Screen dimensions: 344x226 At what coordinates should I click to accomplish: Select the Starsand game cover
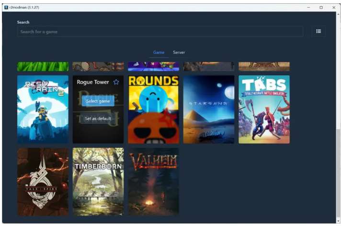coord(208,109)
